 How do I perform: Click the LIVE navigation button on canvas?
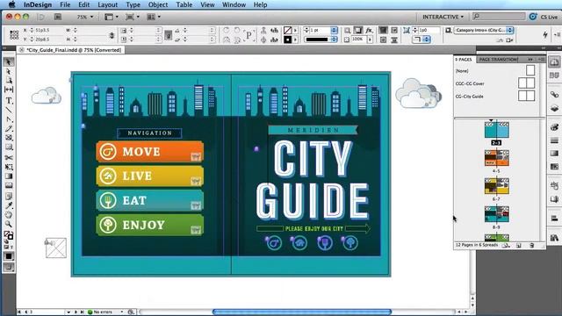150,176
